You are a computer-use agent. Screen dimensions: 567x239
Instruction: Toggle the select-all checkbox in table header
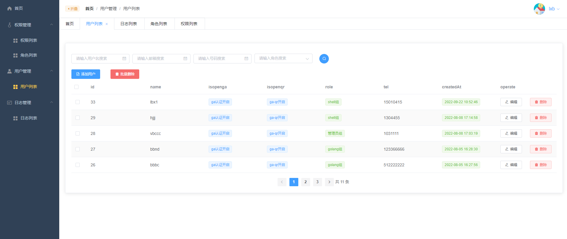tap(76, 87)
